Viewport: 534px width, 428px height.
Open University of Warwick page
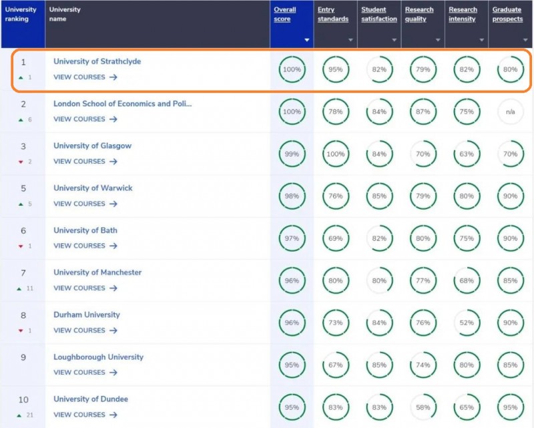click(x=93, y=188)
